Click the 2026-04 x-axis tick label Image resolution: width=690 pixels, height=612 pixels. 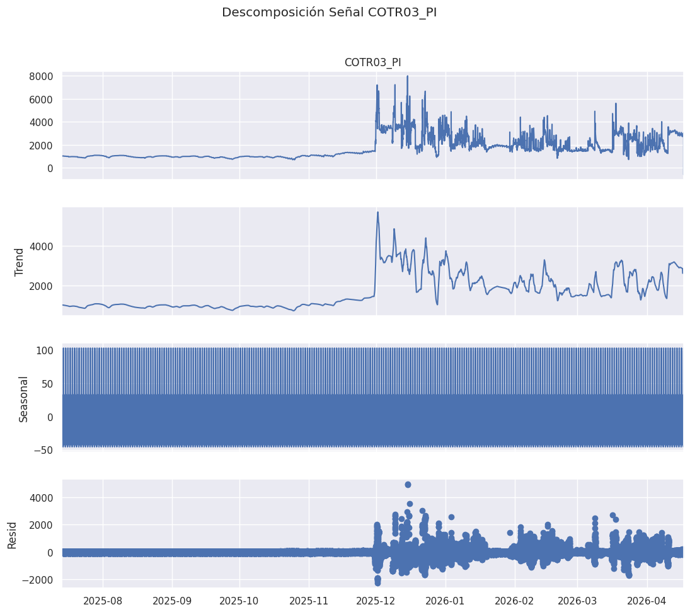coord(647,601)
